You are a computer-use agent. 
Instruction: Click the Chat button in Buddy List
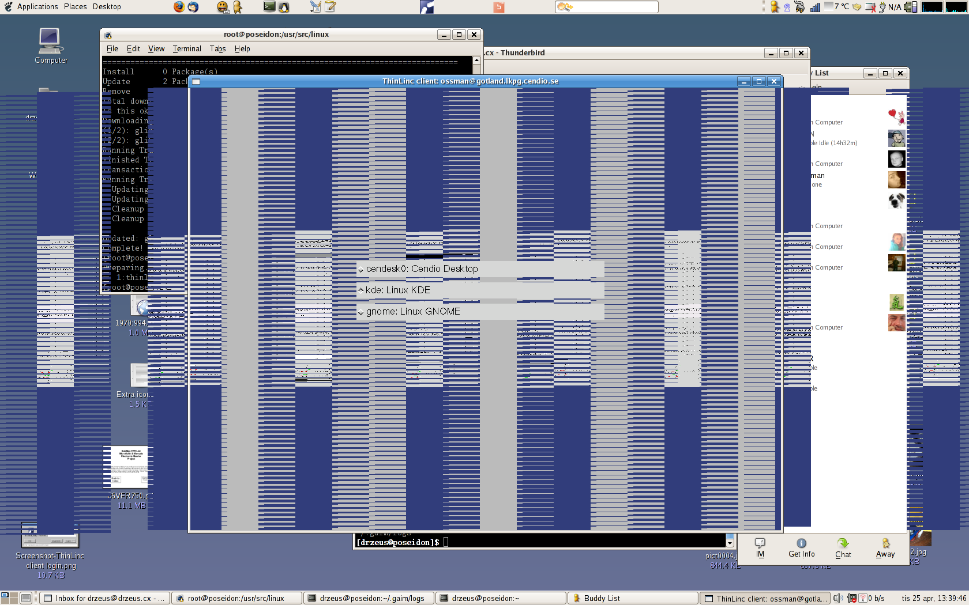843,548
